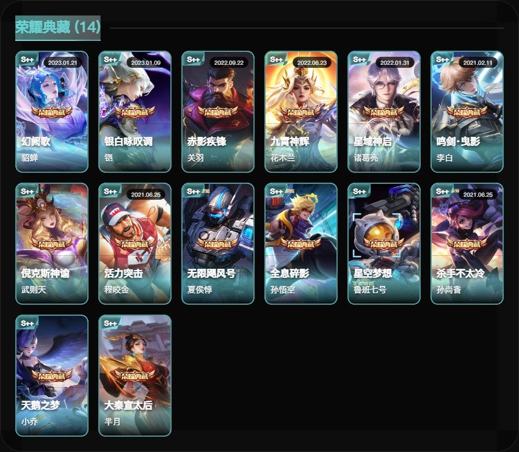This screenshot has height=452, width=519.
Task: Choose the 全息碎影 孙悟空 skin card
Action: (x=301, y=243)
